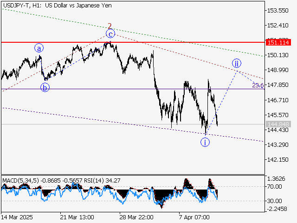The image size is (297, 223).
Task: Click the circled wave 'c' label
Action: [x=110, y=33]
